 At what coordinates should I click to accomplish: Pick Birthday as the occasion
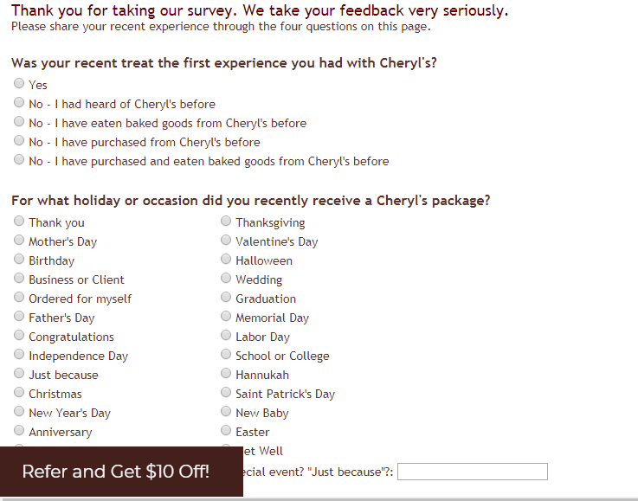click(x=19, y=260)
